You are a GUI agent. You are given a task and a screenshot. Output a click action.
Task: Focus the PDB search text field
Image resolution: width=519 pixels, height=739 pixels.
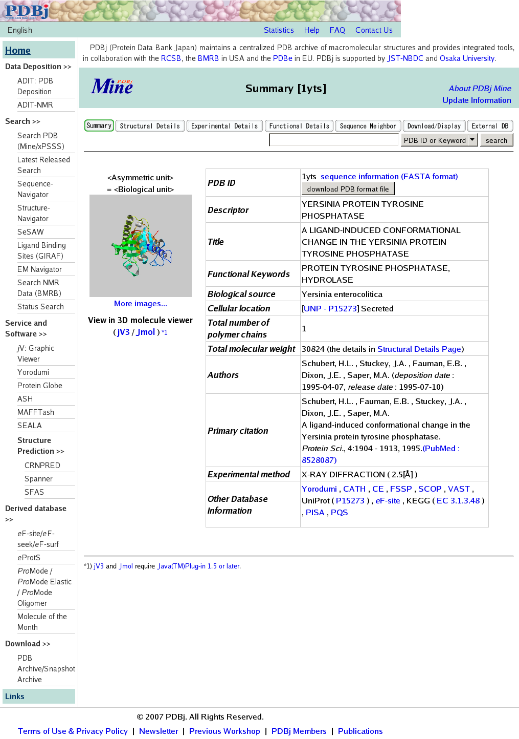333,140
